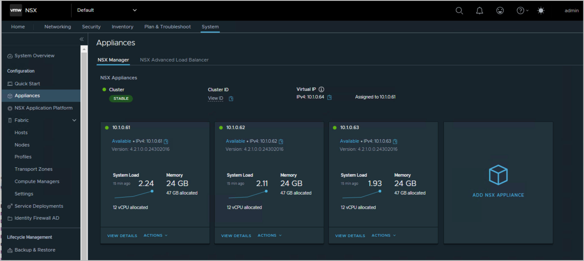Switch to NSX Advanced Load Balancer tab
The width and height of the screenshot is (584, 261).
point(174,60)
